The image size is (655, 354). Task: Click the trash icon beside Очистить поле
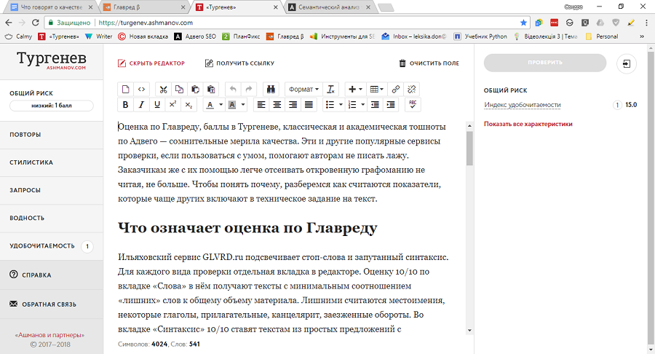coord(402,63)
